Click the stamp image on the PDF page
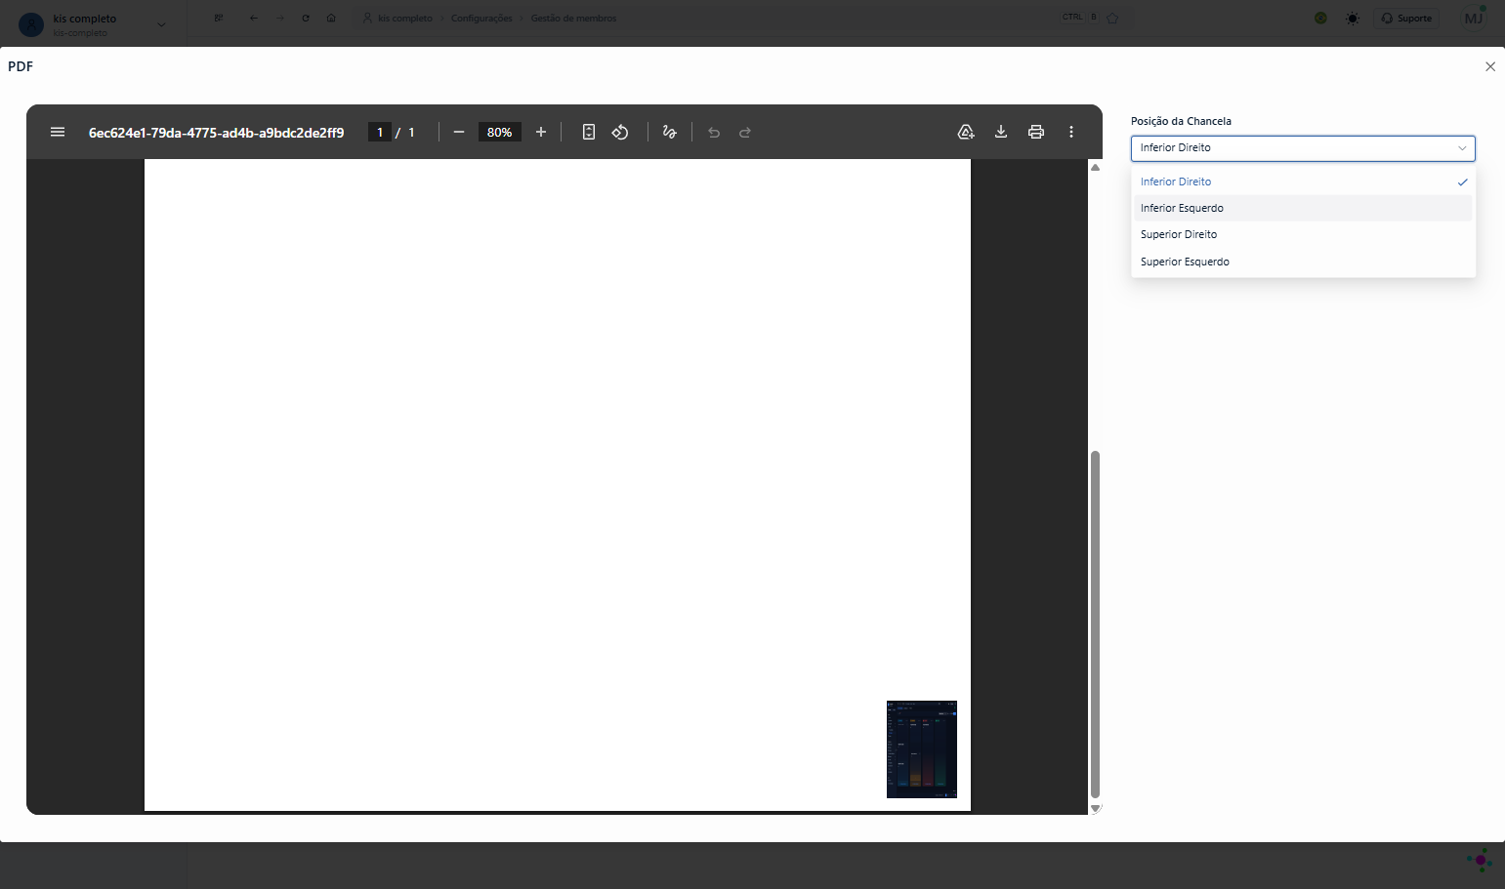Screen dimensions: 1505x889 (x=922, y=749)
